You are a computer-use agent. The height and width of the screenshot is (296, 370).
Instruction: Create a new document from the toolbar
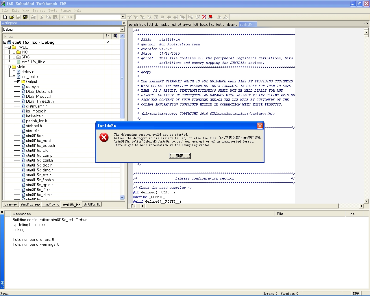[5, 17]
